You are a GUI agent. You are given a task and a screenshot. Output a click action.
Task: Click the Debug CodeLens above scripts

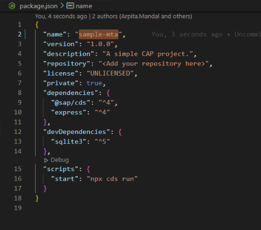tap(60, 160)
